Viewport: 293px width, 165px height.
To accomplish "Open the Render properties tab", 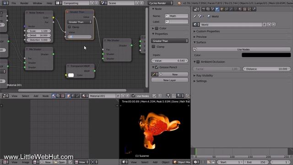I will 203,9.
